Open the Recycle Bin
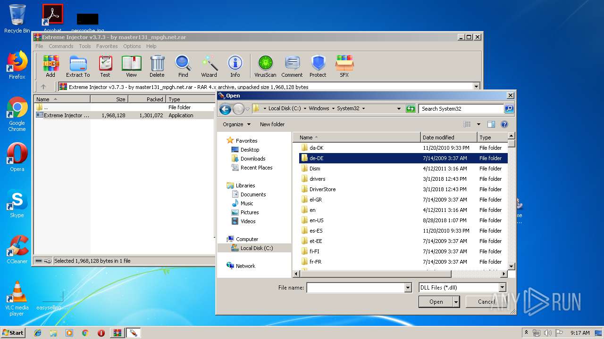This screenshot has width=604, height=339. (17, 19)
